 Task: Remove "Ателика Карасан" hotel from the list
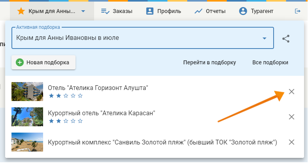(x=291, y=117)
